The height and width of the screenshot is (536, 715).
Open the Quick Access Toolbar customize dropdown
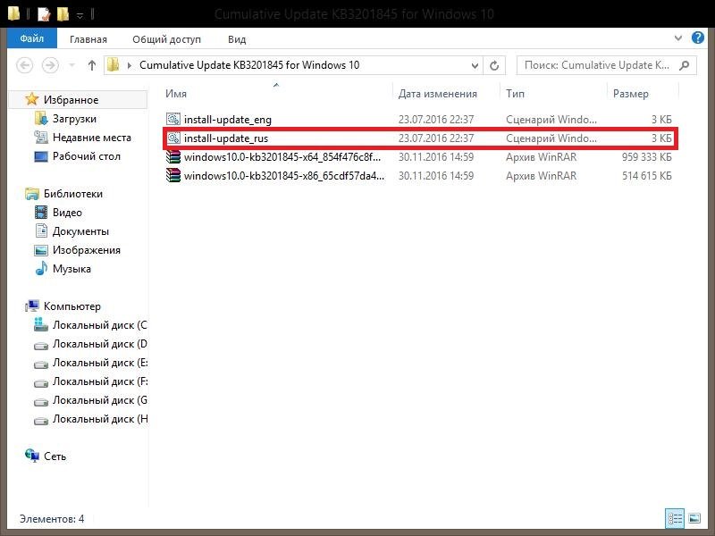coord(80,15)
